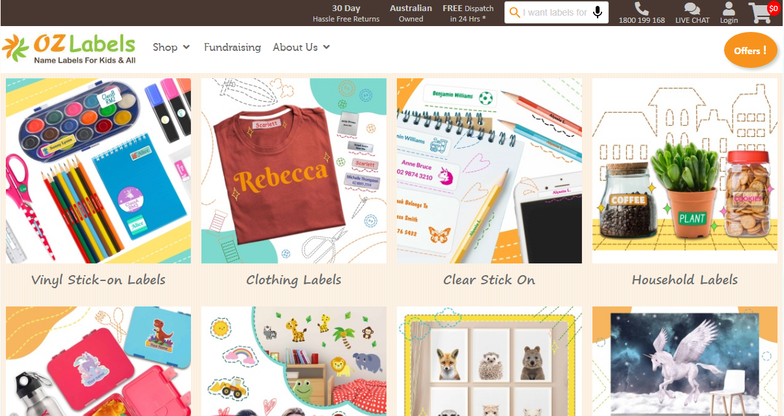The image size is (784, 416).
Task: Expand the Shop dropdown menu
Action: [171, 47]
